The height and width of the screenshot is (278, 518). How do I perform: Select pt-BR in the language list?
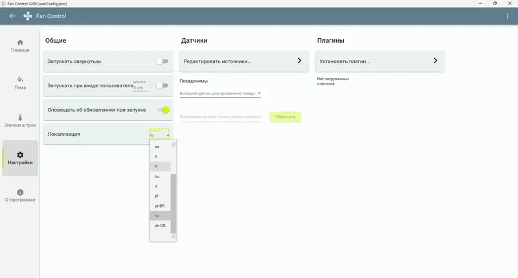160,206
